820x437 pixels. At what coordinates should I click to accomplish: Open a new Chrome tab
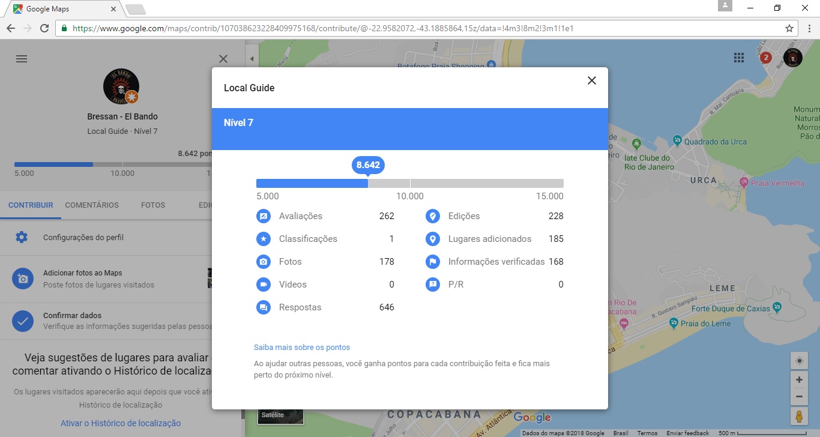pos(136,9)
